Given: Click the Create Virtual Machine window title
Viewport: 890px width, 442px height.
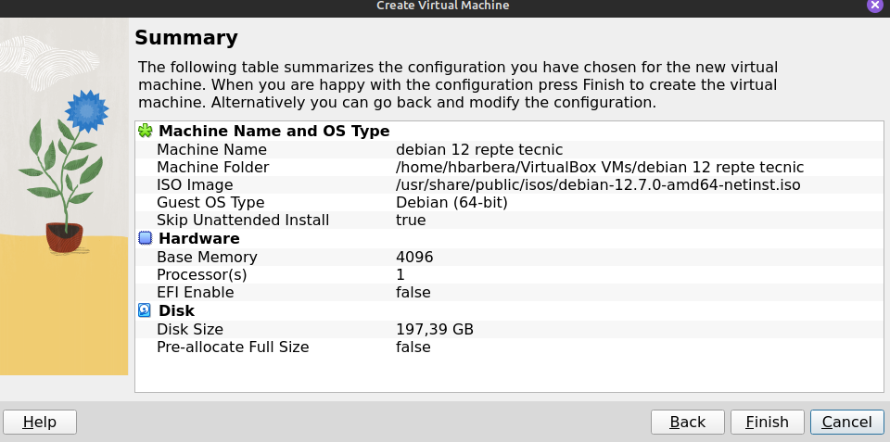Looking at the screenshot, I should click(443, 6).
